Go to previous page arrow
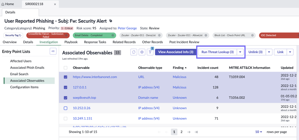 pos(167,132)
